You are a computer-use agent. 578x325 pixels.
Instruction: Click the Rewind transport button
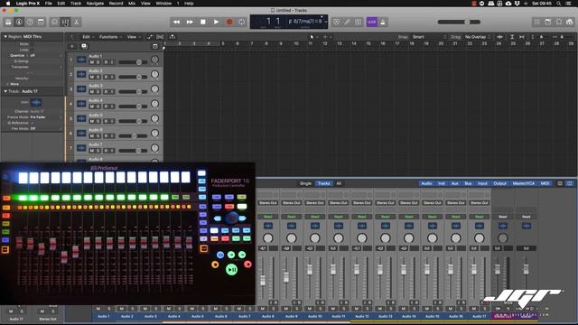[x=177, y=22]
